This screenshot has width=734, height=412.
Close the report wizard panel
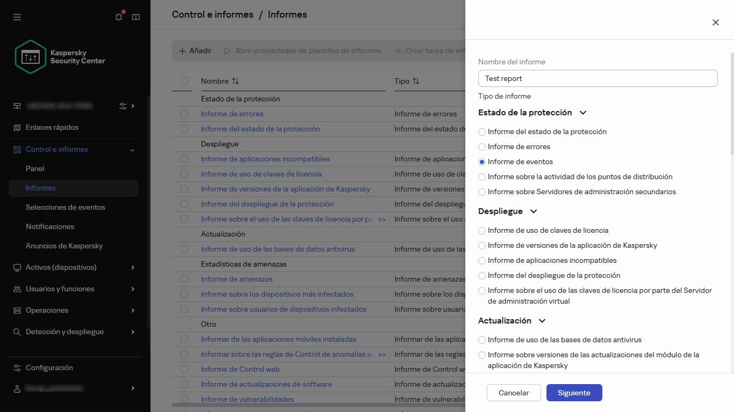point(715,23)
